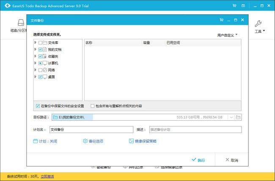Click the 桌面 desktop icon
275x181 pixels.
tap(45, 77)
